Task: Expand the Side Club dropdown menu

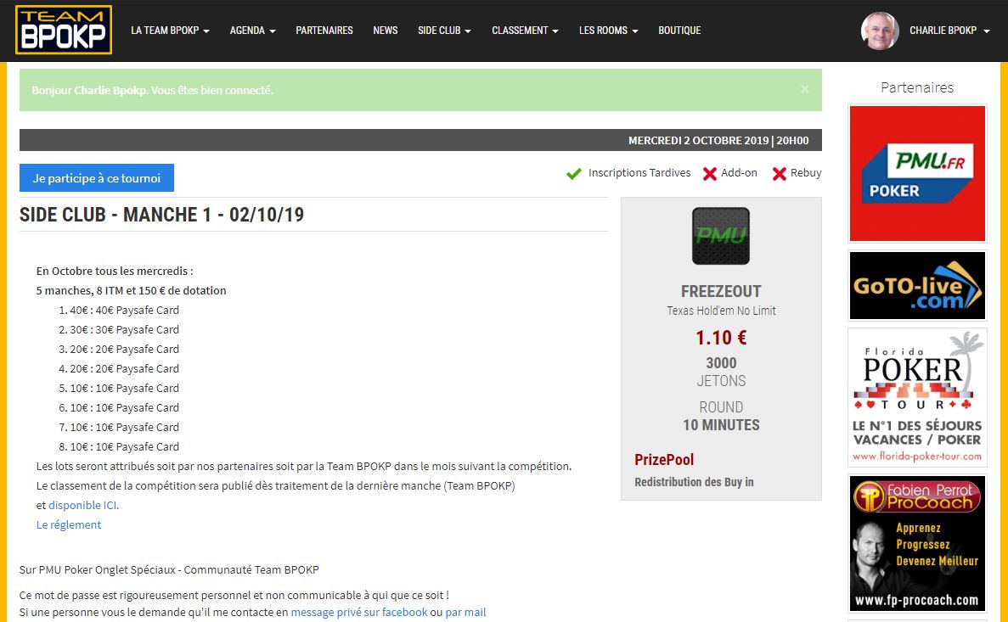Action: click(x=444, y=31)
